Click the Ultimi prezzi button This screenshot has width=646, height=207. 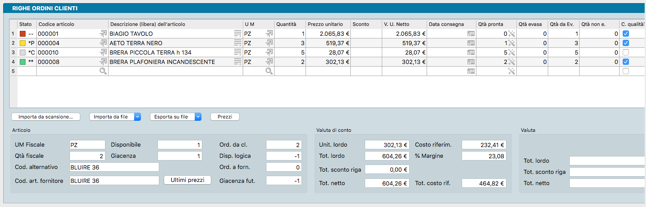(188, 180)
